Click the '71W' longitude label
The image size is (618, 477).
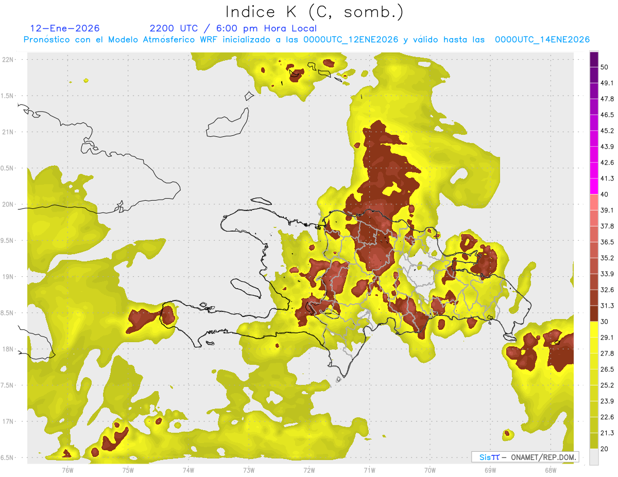369,470
